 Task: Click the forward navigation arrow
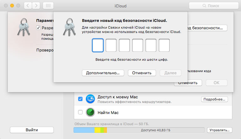36,6
